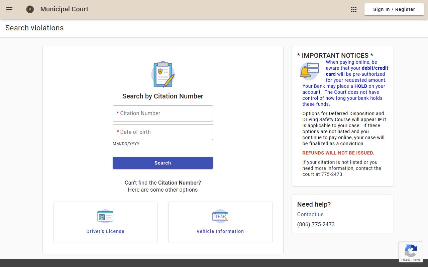Focus the Date of birth field
428x267 pixels.
163,132
